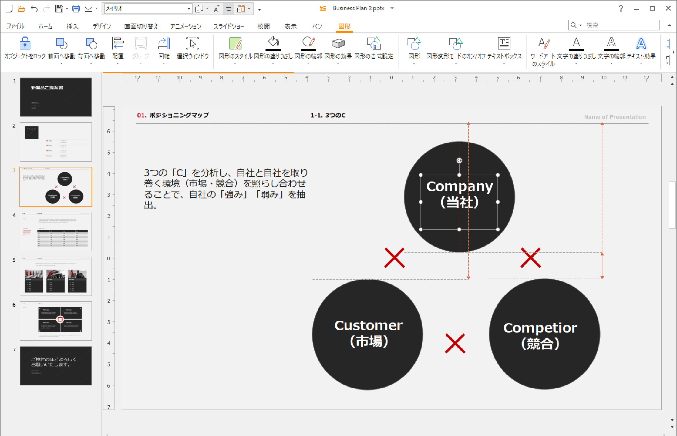Expand the Bring Forward (前面へ移動) dropdown arrow
Screen dimensions: 677x436
(x=61, y=63)
